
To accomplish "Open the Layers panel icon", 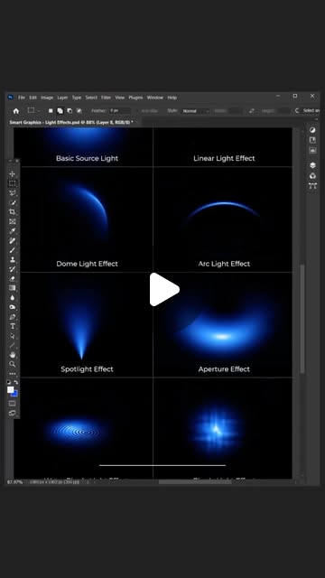I will (x=312, y=164).
